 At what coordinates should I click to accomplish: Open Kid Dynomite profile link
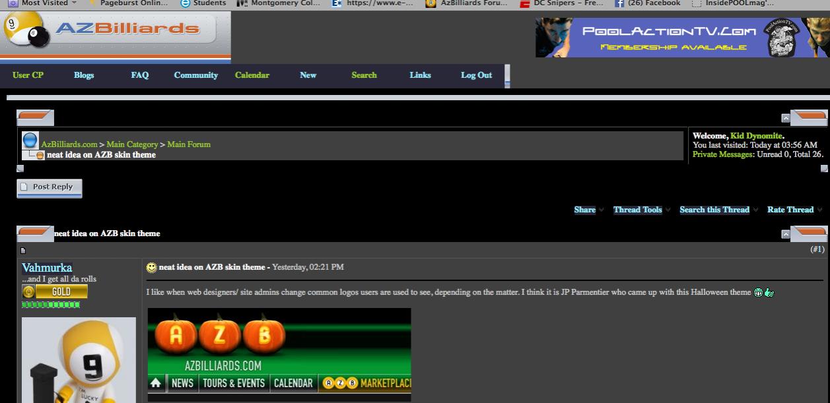click(756, 136)
